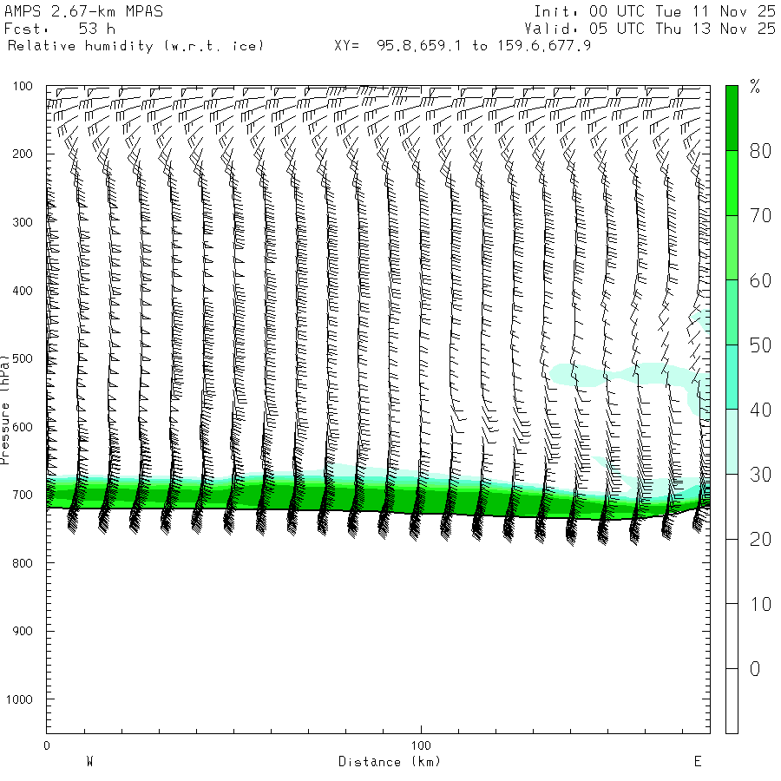Click the '%' unit label on the colorbar
The height and width of the screenshot is (781, 781).
point(755,86)
